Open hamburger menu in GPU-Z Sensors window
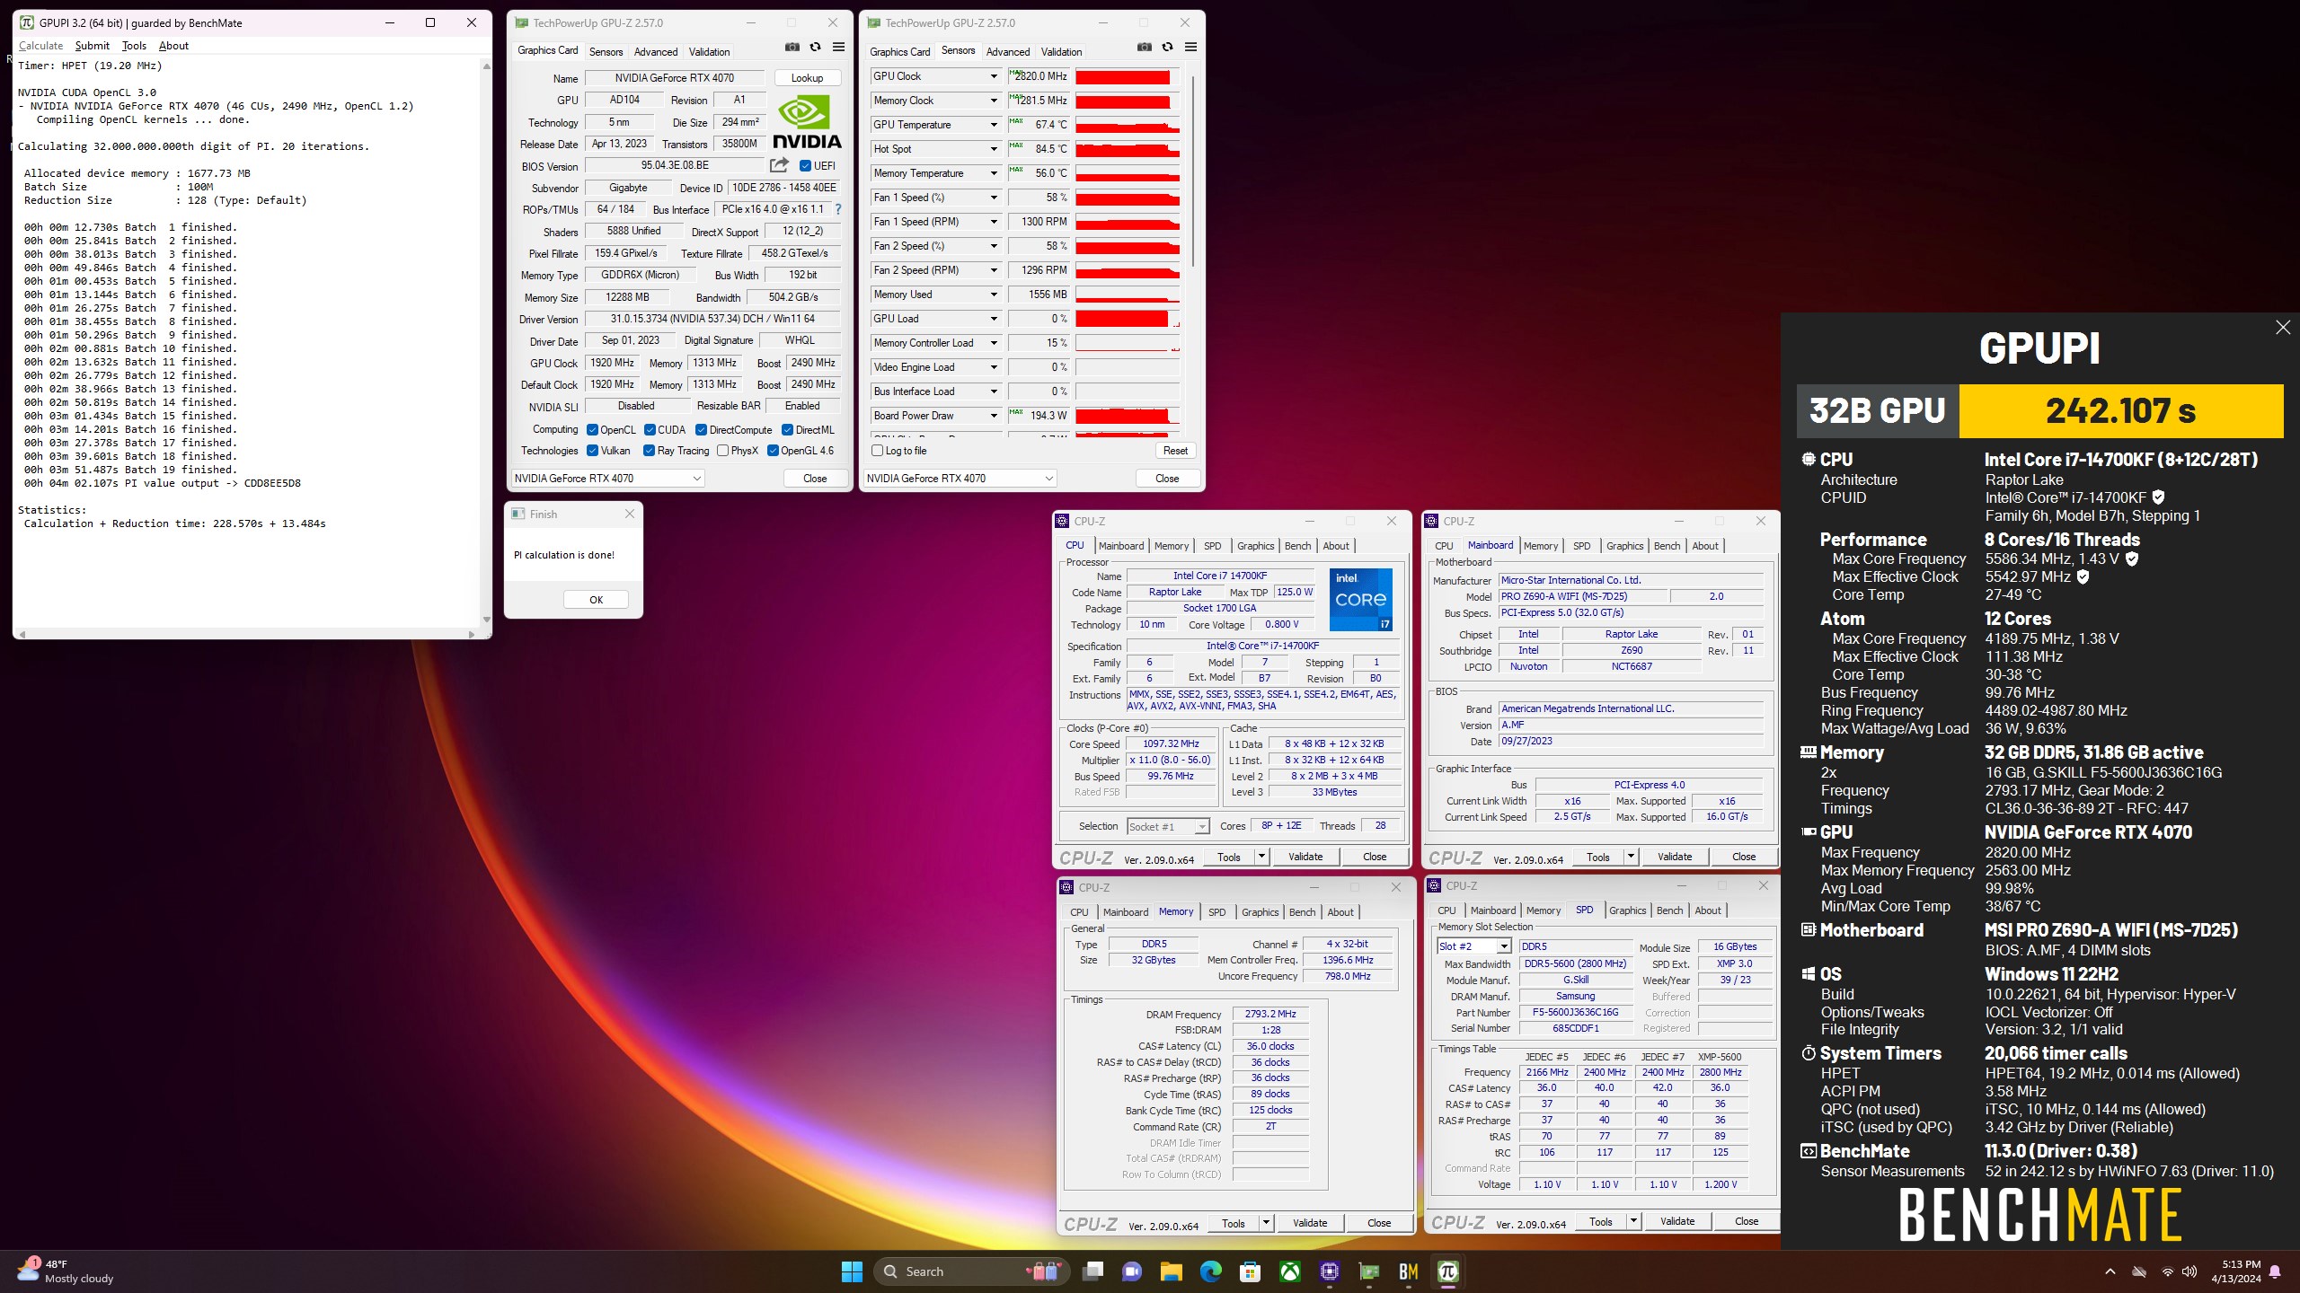This screenshot has height=1293, width=2300. point(1190,47)
